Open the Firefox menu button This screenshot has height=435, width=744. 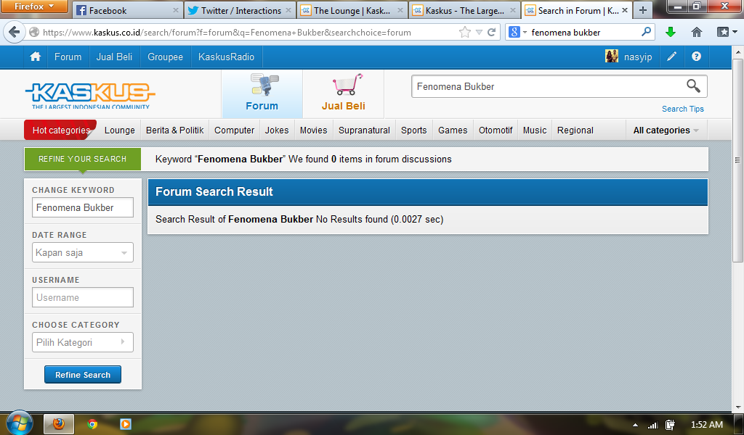click(x=34, y=7)
